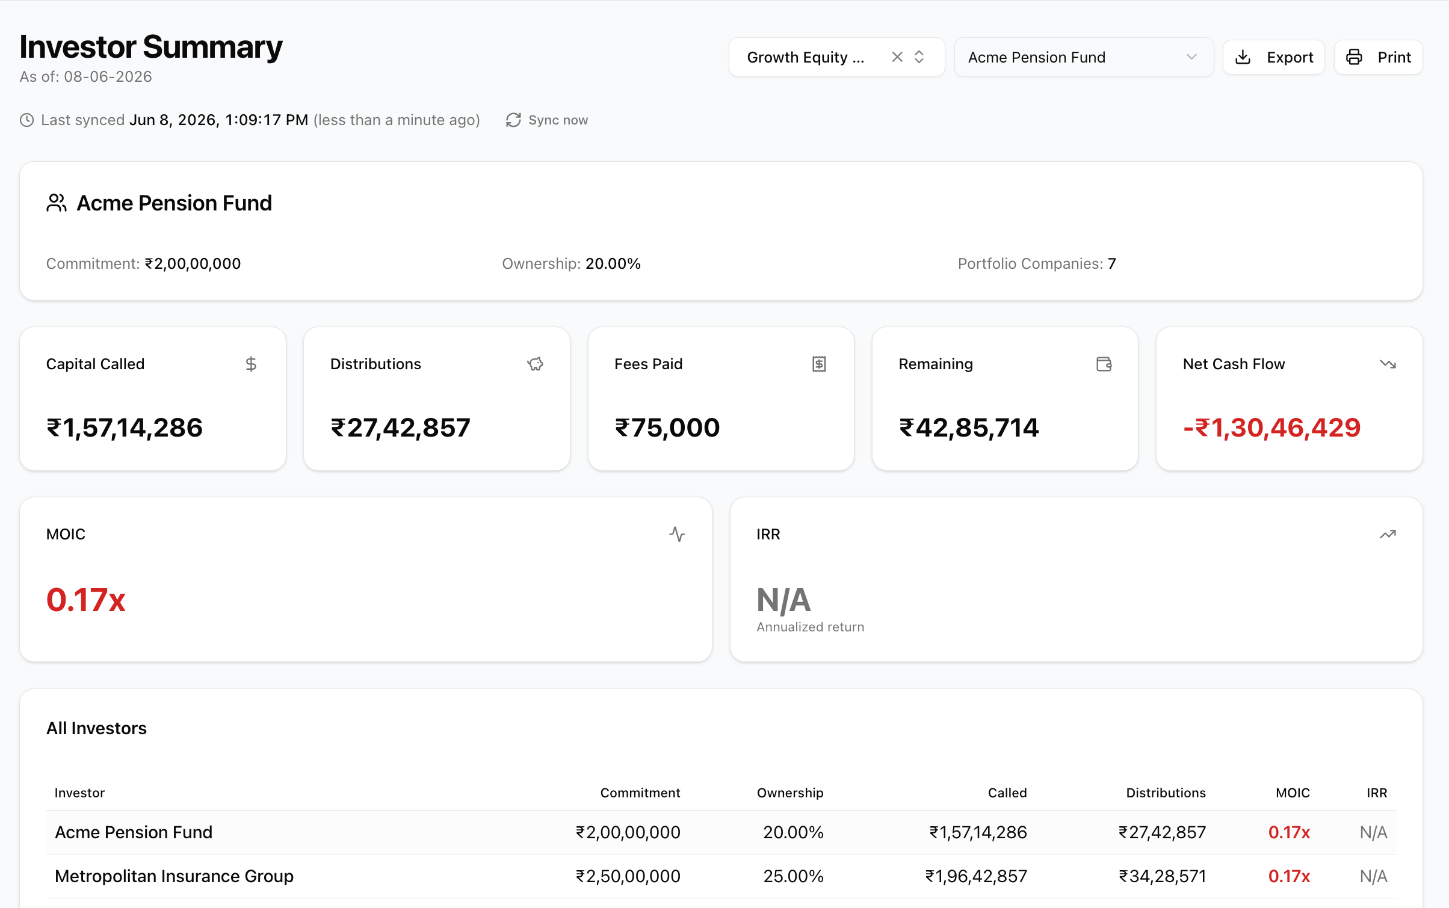Open the fund selector up-down chevron
1449x908 pixels.
(x=919, y=57)
